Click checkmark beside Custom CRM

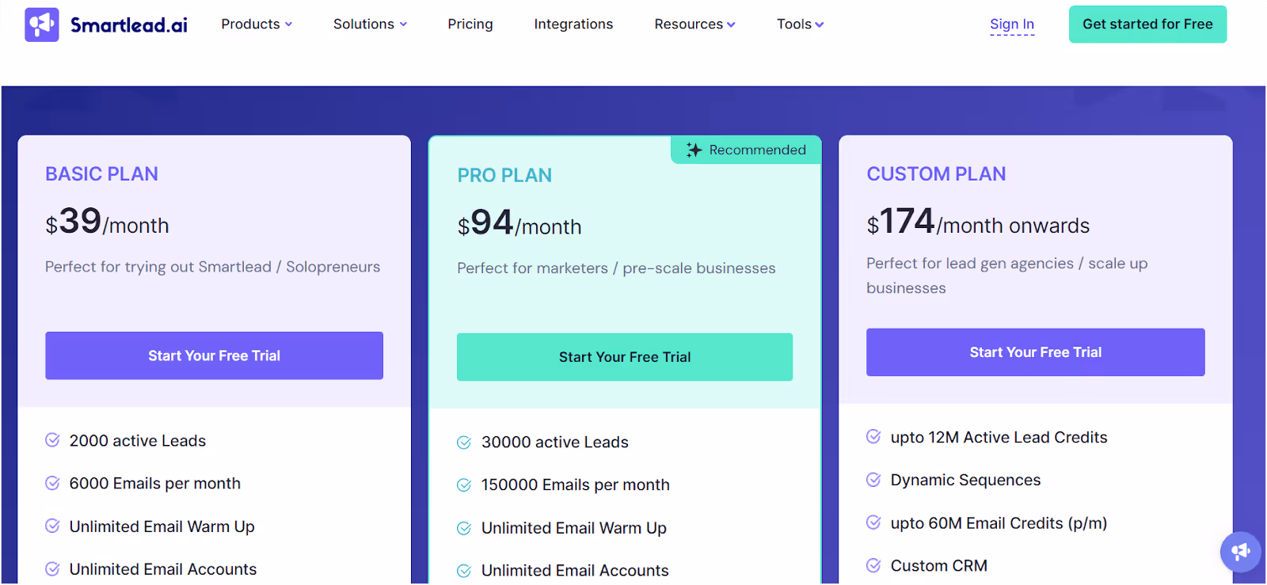(873, 565)
